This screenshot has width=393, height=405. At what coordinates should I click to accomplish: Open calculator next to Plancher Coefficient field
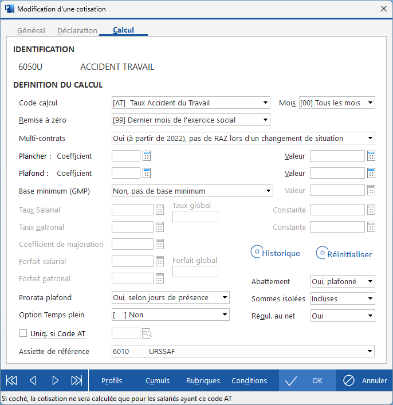coord(146,156)
